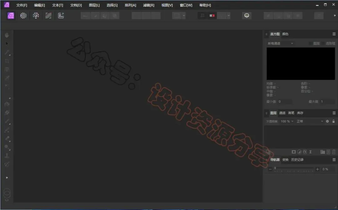
Task: Click the layer FX icon
Action: (x=305, y=152)
